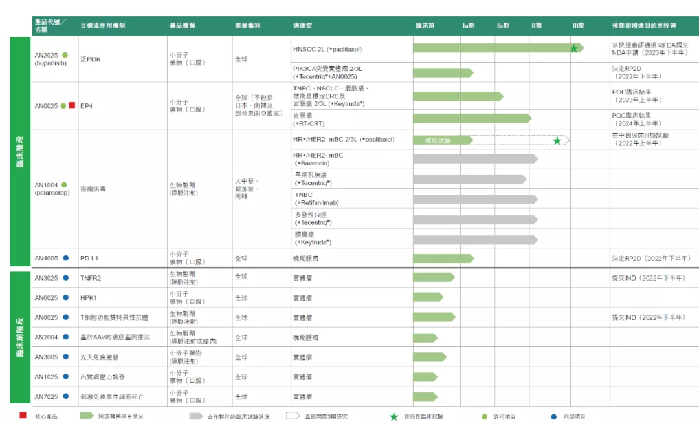699x424 pixels.
Task: Click the 商業權利 column header
Action: (248, 26)
